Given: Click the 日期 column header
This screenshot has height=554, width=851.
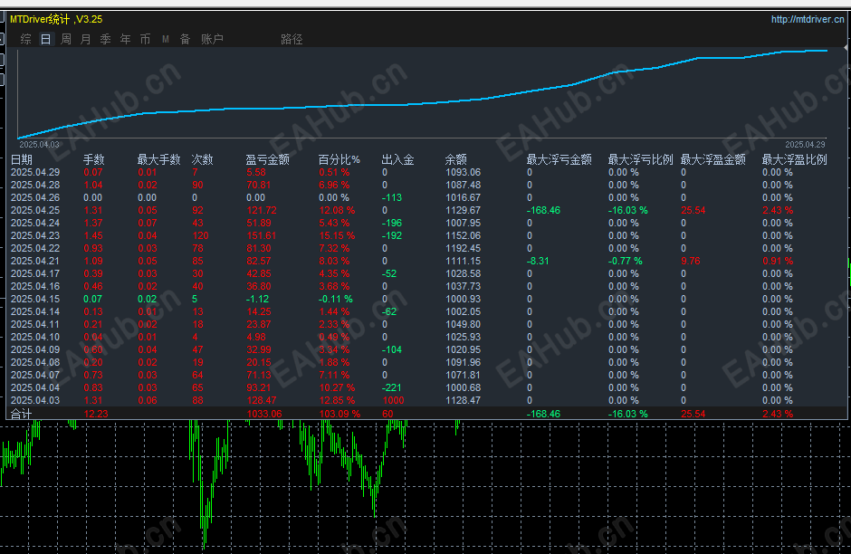Looking at the screenshot, I should [22, 159].
